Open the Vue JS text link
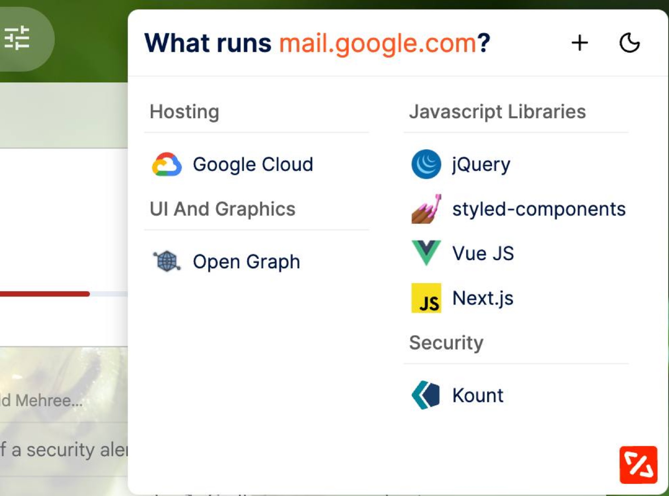The height and width of the screenshot is (496, 669). point(483,253)
